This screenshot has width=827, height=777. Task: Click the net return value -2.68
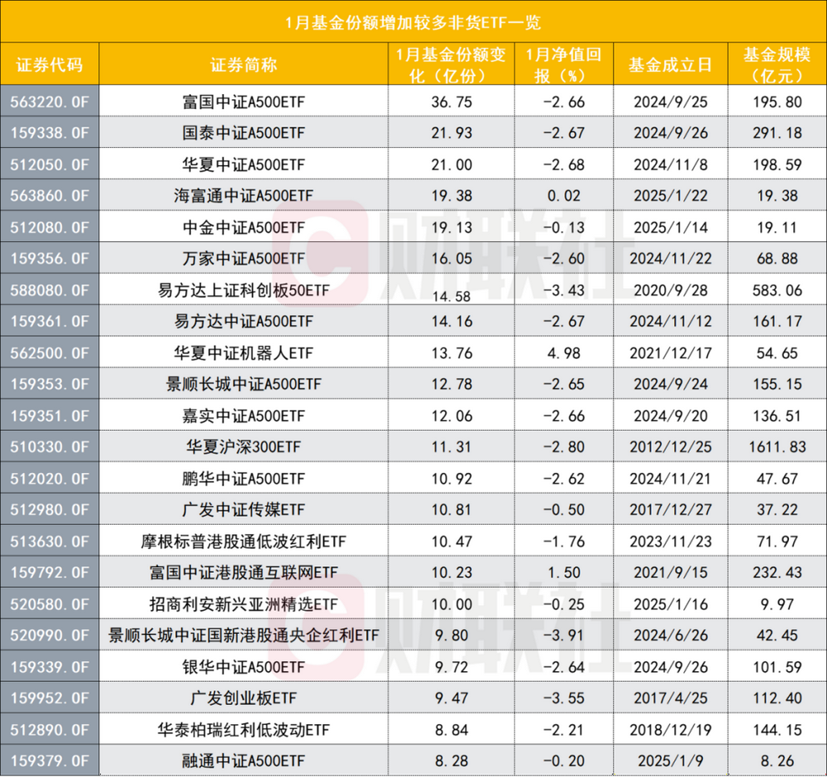(564, 164)
